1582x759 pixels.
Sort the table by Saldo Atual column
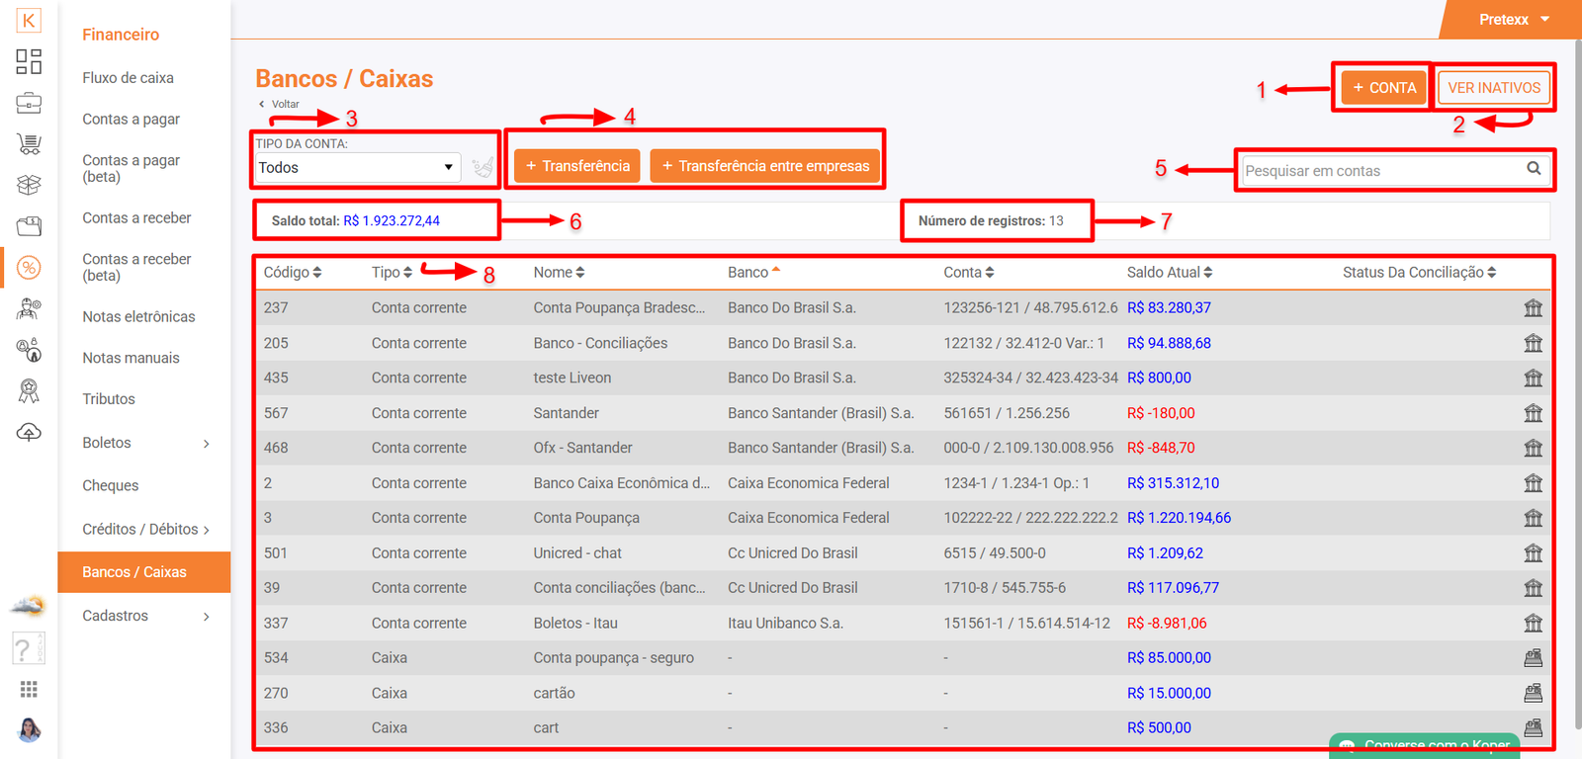(1169, 273)
